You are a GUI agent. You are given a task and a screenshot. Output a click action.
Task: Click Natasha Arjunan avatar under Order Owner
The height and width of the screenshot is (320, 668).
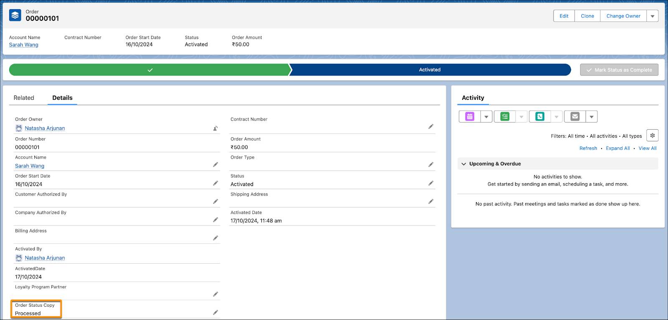click(19, 128)
